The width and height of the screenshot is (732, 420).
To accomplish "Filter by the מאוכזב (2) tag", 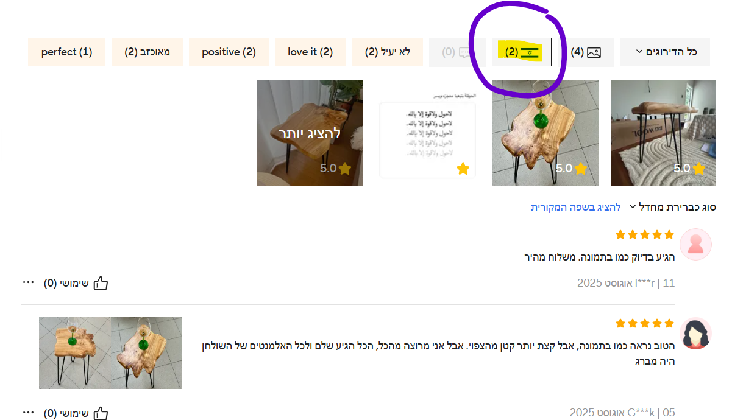I will point(147,52).
